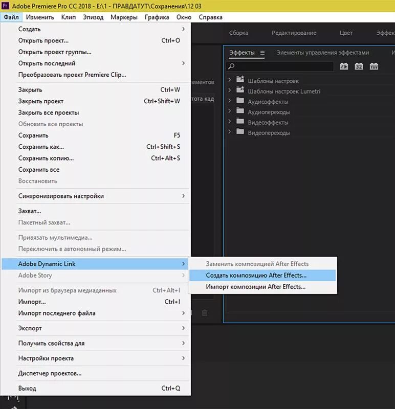395x409 pixels.
Task: Choose Диспетчер проектов...
Action: tap(96, 373)
